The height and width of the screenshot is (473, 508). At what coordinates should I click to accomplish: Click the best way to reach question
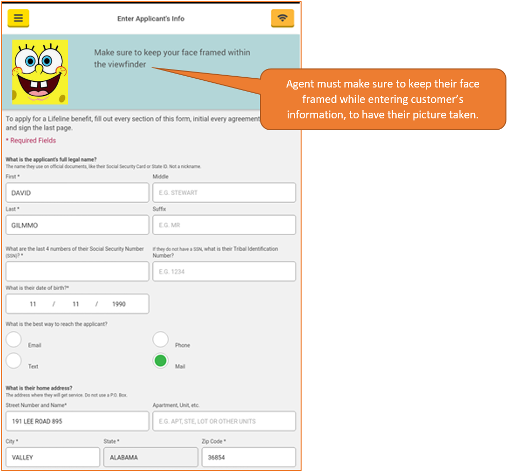click(57, 324)
